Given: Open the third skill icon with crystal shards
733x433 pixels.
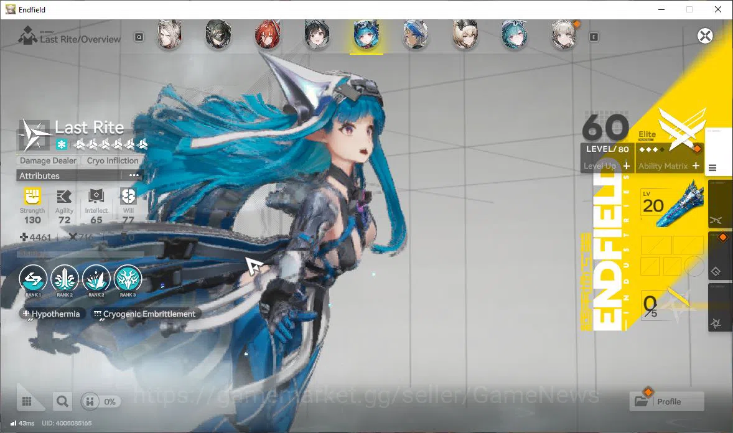Looking at the screenshot, I should point(96,279).
